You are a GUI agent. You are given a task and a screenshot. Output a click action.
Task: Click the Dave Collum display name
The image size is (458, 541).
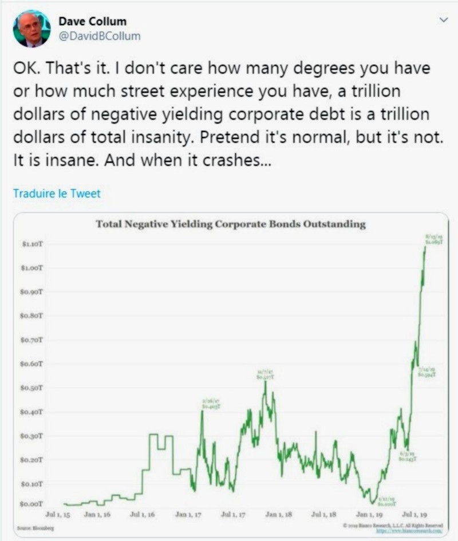point(93,21)
